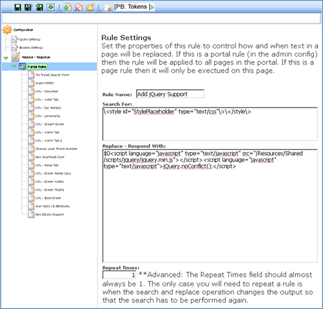The height and width of the screenshot is (309, 323).
Task: Select the Fix Travel Search Form rule
Action: [52, 75]
